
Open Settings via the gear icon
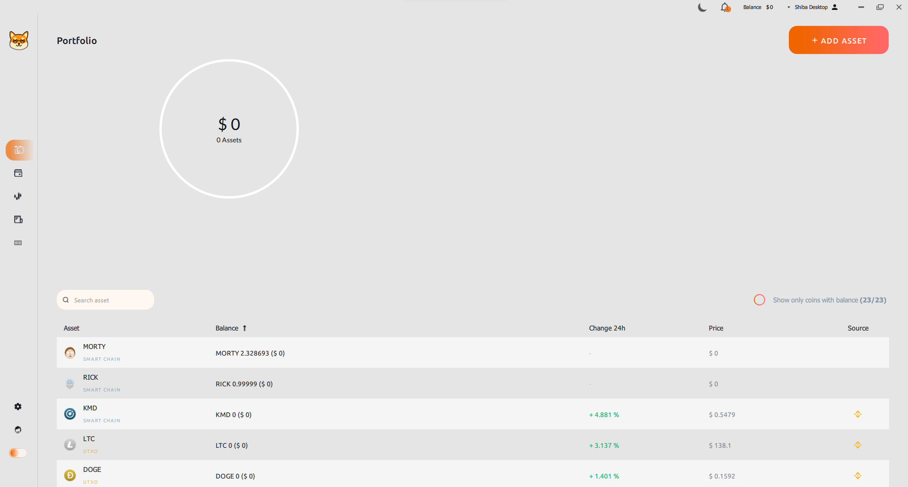tap(18, 407)
